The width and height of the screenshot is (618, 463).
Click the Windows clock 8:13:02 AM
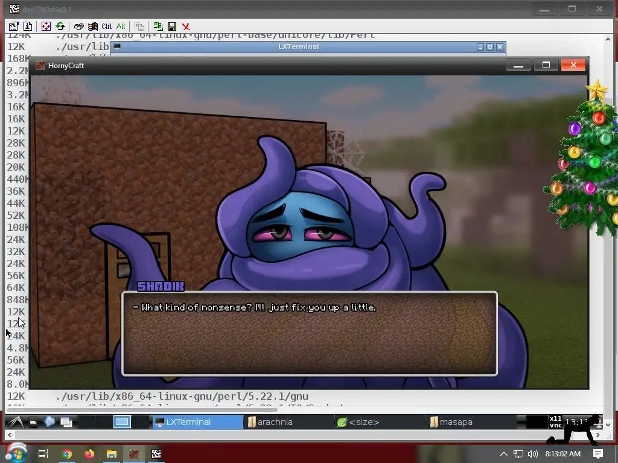[563, 454]
